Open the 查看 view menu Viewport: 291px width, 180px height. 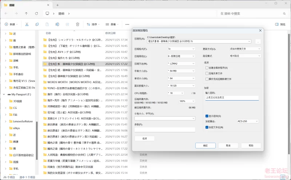pyautogui.click(x=113, y=24)
